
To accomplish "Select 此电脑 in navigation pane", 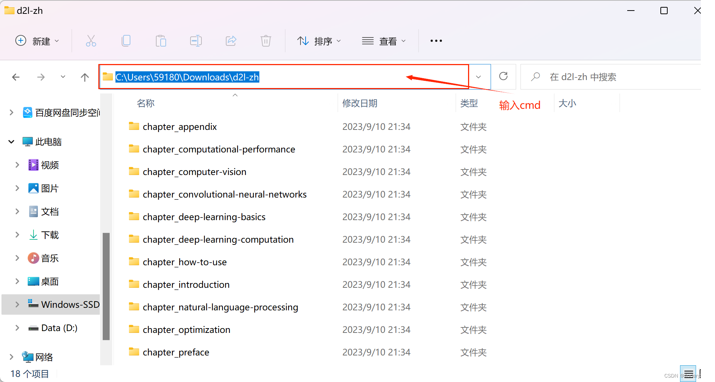I will coord(42,142).
